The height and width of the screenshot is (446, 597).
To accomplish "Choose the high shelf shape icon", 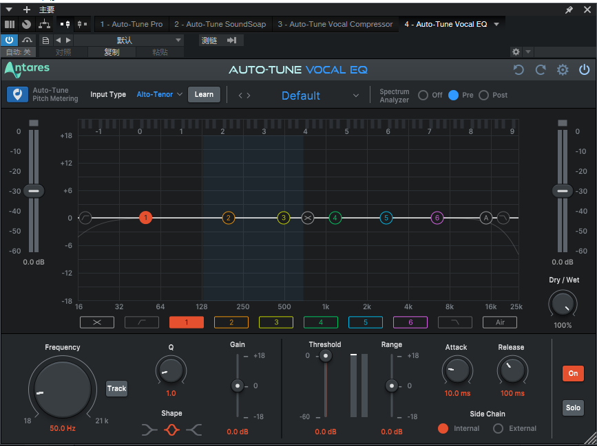I will pyautogui.click(x=194, y=430).
